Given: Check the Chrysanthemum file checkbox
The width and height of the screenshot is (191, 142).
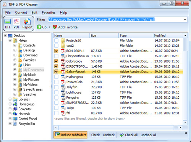Looking at the screenshot, I should [x=56, y=56].
